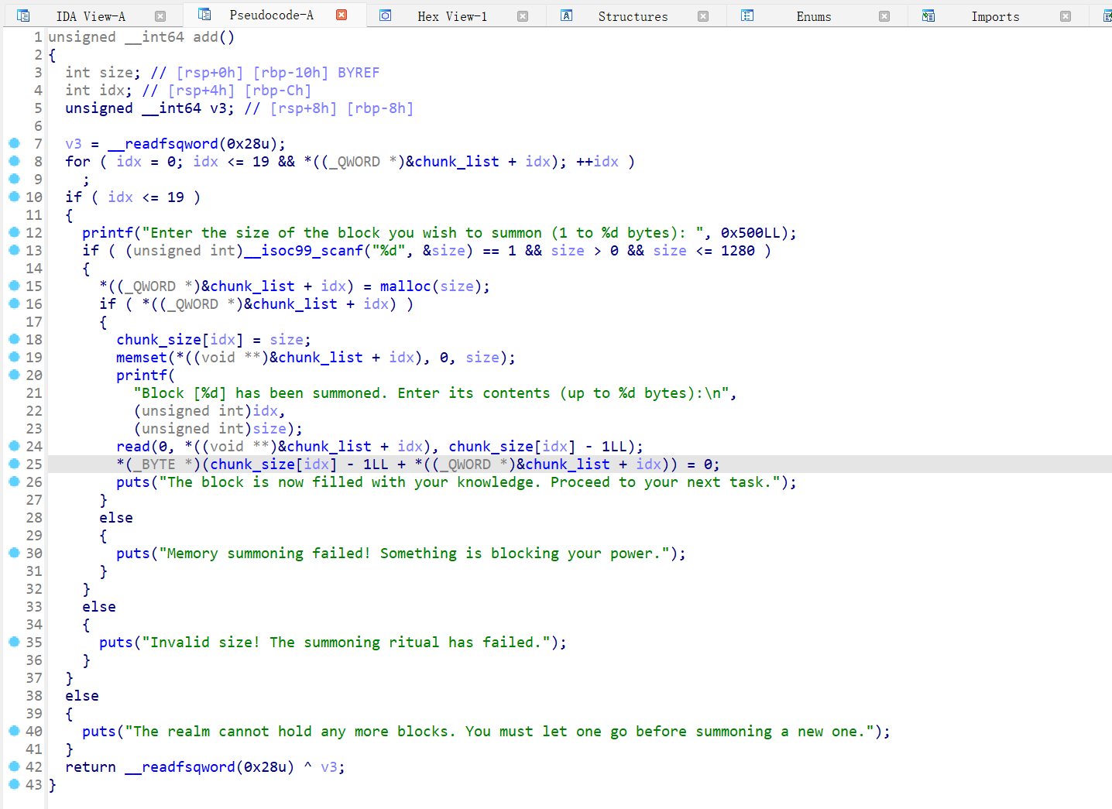Close the Structures tab

coord(703,16)
